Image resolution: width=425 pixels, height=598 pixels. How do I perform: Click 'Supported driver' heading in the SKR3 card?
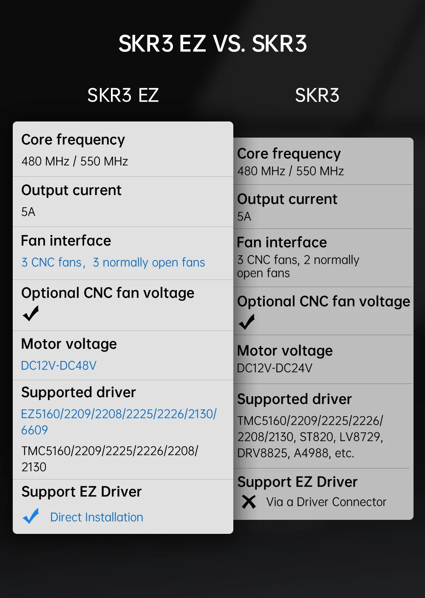(294, 399)
